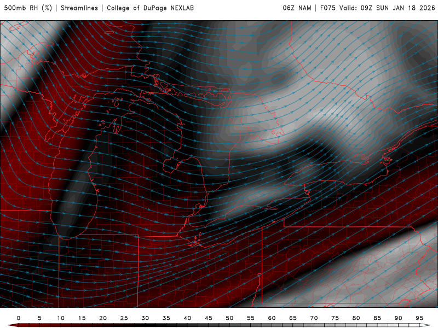Click the 70 label on the legend
Screen dimensions: 438x328
tap(314, 318)
